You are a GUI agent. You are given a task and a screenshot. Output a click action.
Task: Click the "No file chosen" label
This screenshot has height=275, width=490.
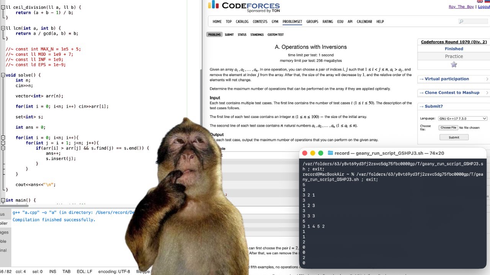click(469, 128)
